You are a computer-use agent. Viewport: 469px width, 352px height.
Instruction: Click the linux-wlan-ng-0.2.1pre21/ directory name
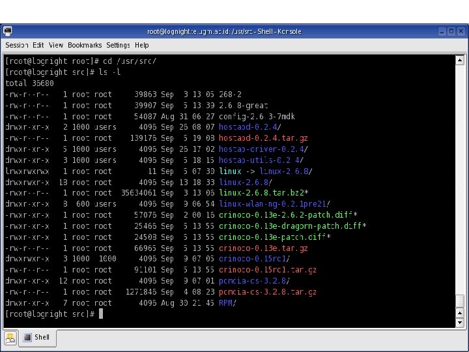(275, 204)
